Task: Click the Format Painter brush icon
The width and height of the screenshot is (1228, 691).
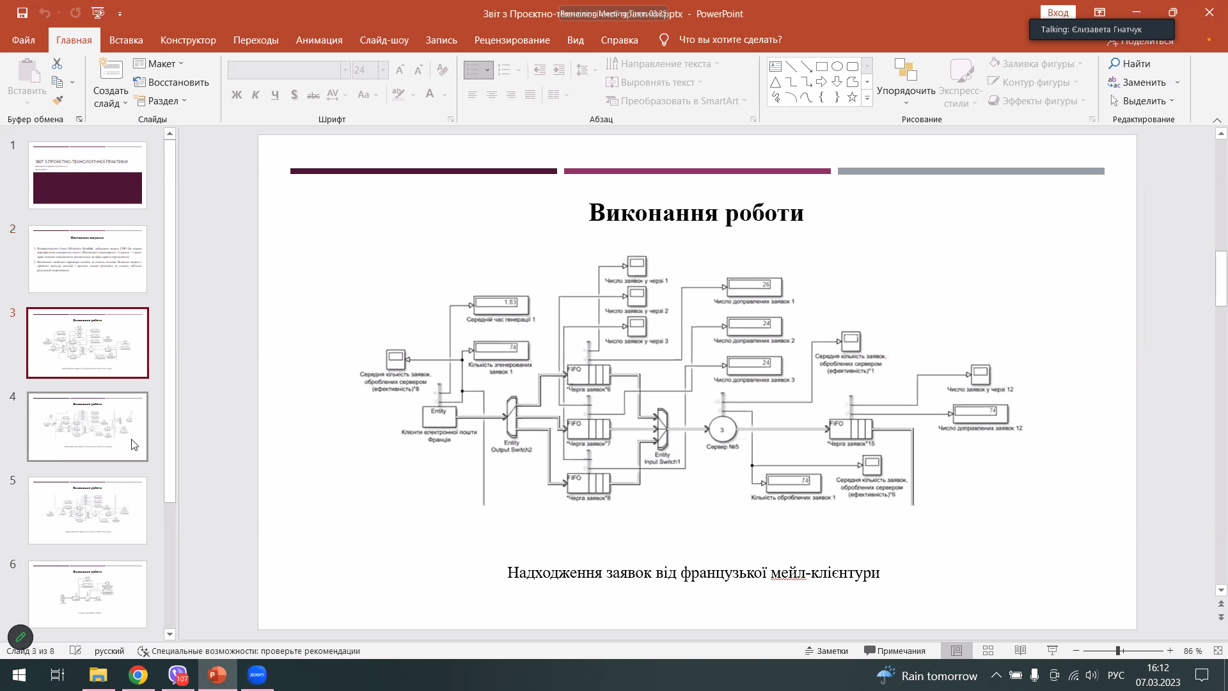Action: (58, 100)
